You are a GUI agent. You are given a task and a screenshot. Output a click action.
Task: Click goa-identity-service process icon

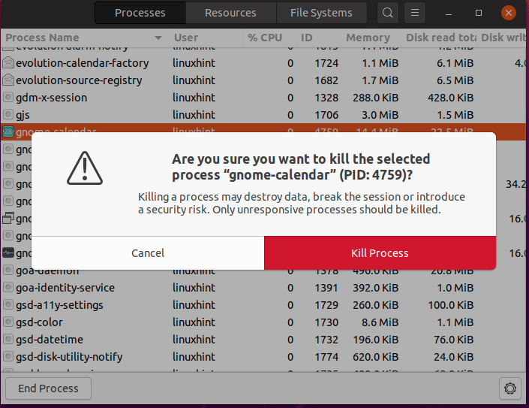[x=8, y=288]
